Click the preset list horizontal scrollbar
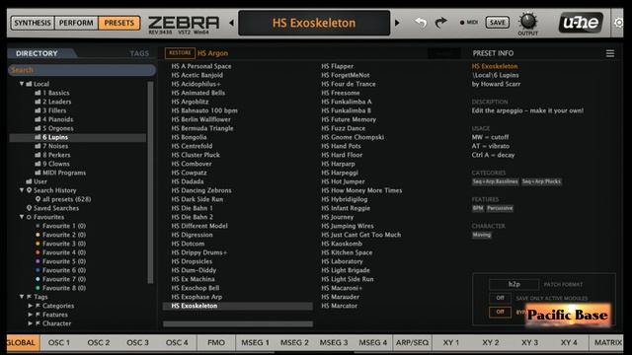632x355 pixels. (238, 323)
